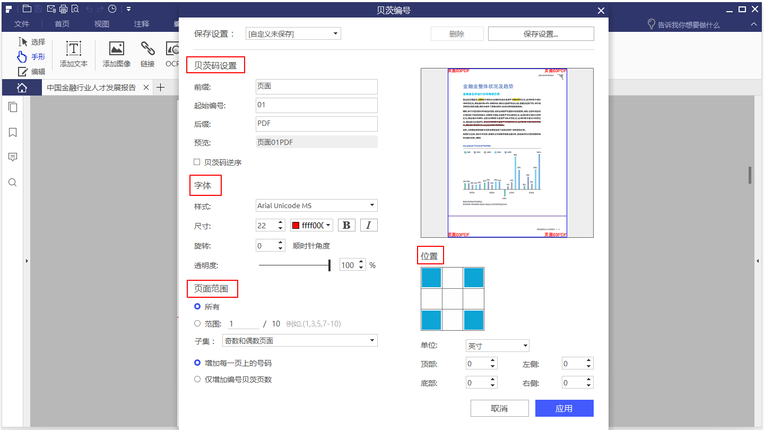Image resolution: width=764 pixels, height=430 pixels.
Task: Open the search sidebar panel
Action: (13, 183)
